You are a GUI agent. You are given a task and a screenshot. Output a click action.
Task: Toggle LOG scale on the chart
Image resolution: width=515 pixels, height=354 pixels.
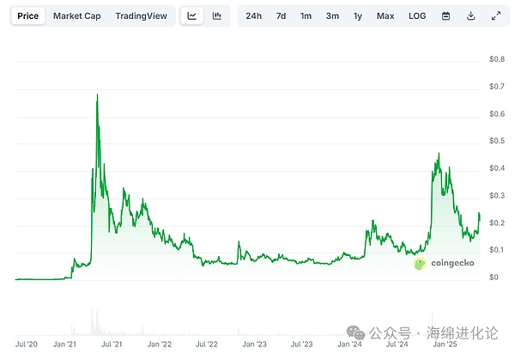click(x=417, y=15)
